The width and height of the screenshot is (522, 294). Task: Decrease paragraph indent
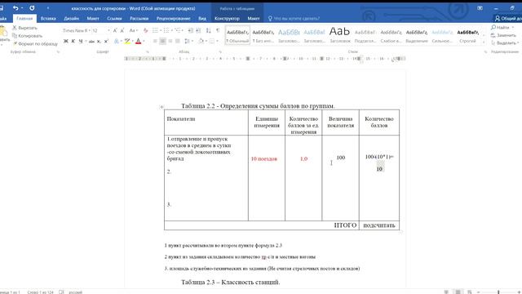pos(190,30)
